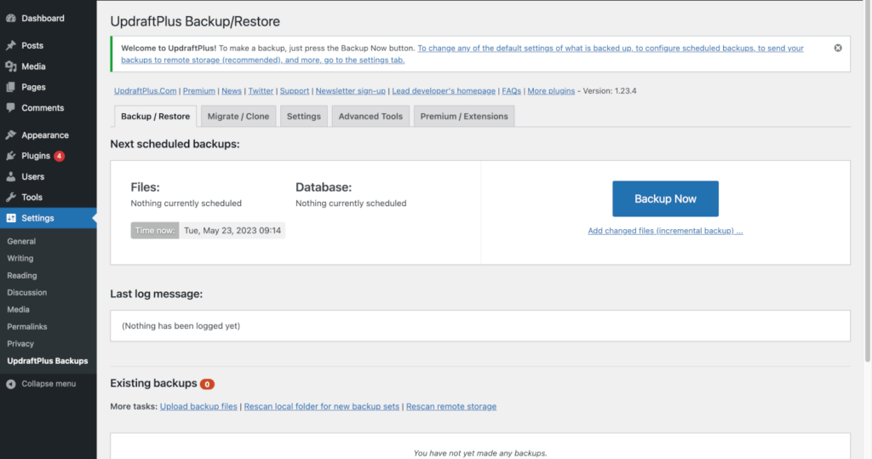Click the Plugins plug icon
The width and height of the screenshot is (872, 459).
(10, 156)
